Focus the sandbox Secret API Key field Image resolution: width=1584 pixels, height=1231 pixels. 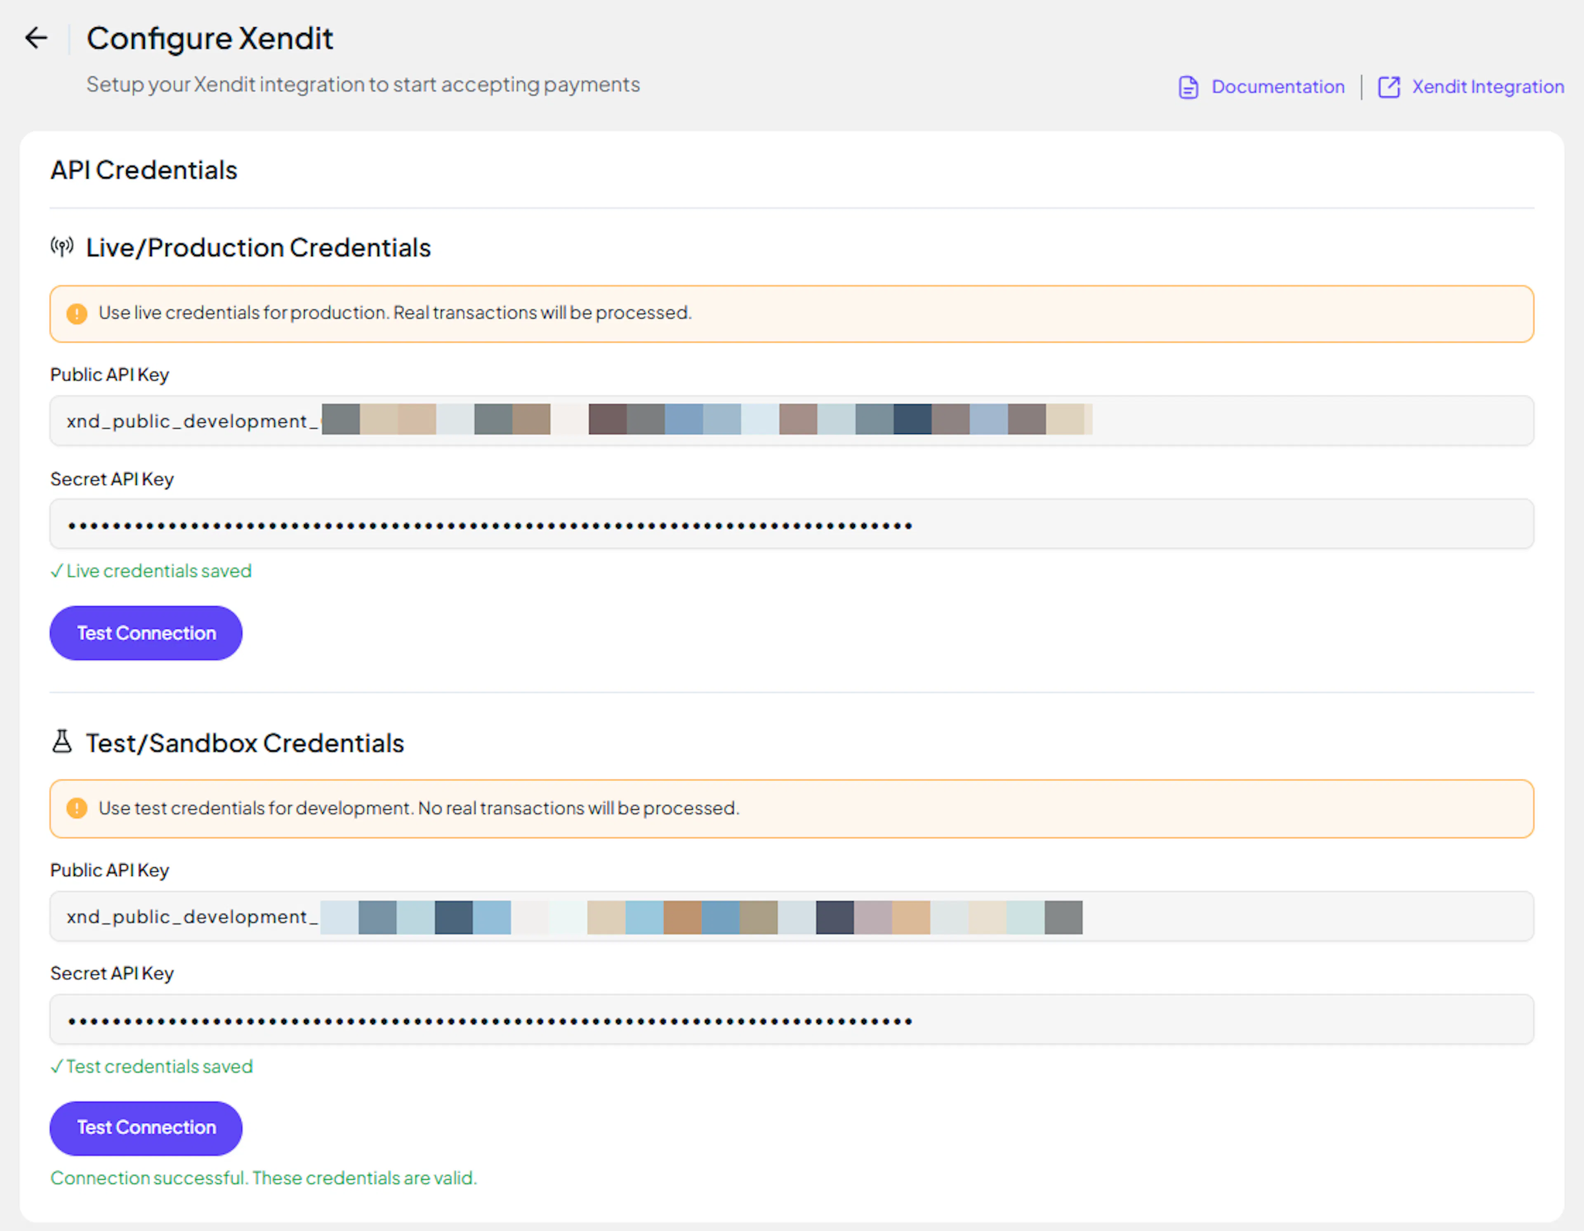[x=790, y=1020]
